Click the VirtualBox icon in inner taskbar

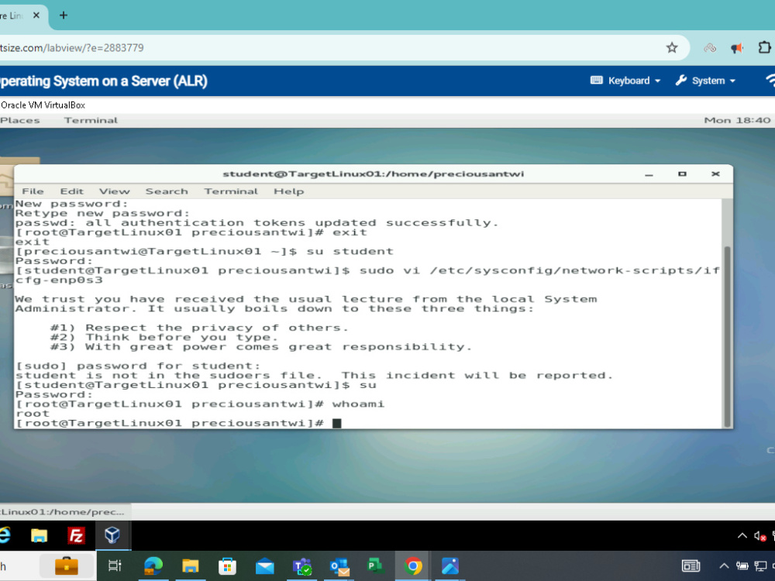pos(112,535)
